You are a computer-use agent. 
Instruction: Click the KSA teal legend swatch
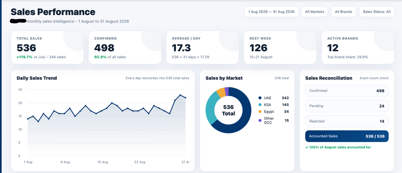(x=260, y=105)
